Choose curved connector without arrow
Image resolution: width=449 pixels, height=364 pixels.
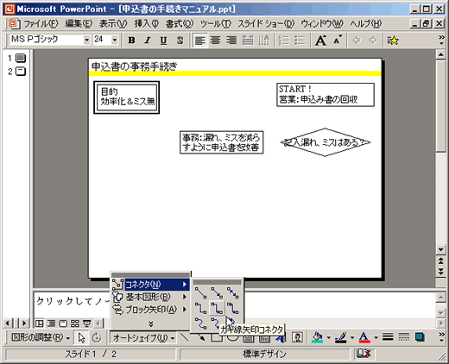point(200,323)
